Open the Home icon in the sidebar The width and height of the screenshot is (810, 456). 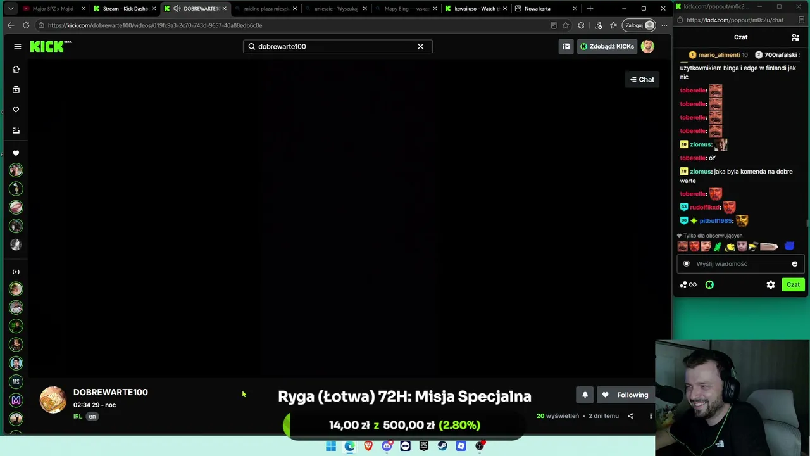(x=16, y=69)
